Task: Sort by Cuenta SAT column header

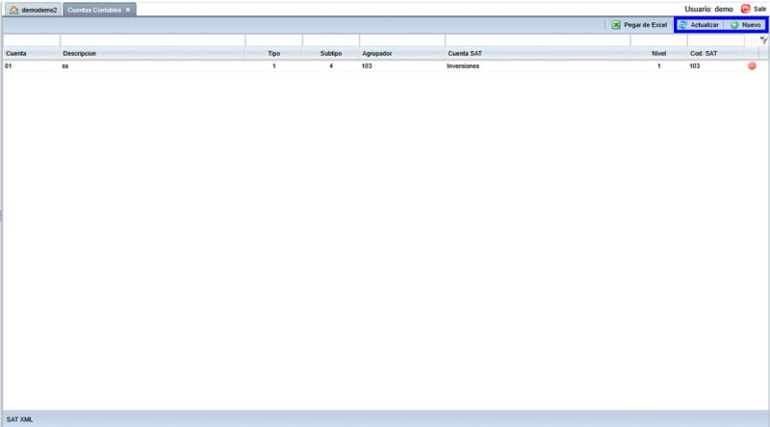Action: point(538,53)
